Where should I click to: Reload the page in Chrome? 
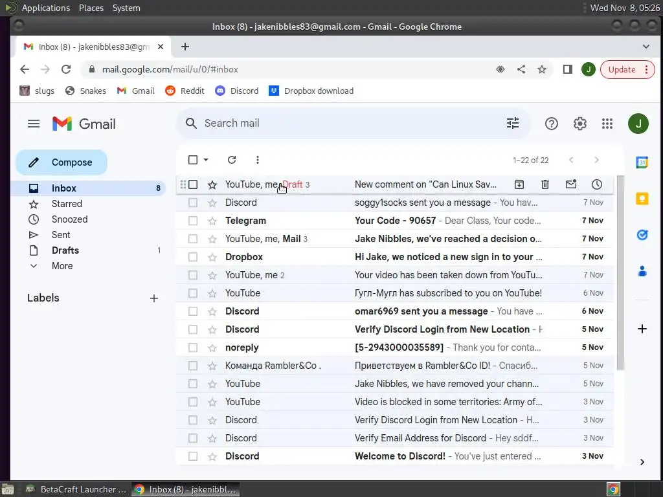(66, 69)
